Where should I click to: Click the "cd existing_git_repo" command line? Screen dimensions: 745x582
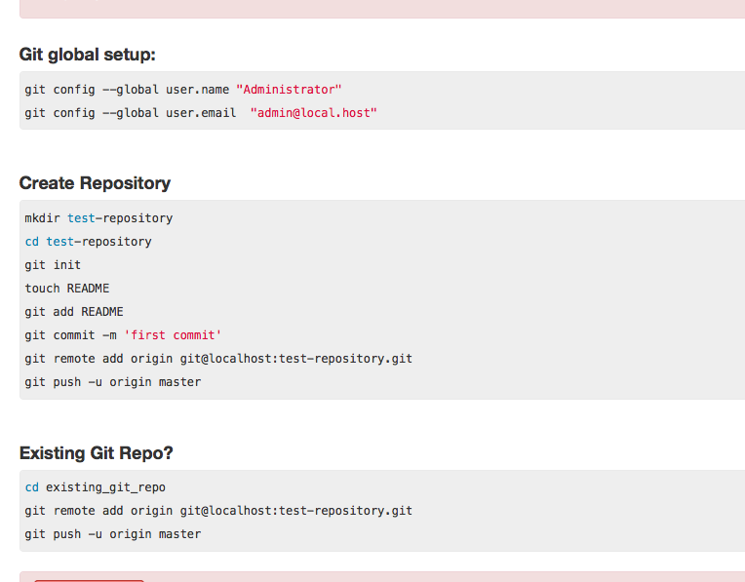click(x=96, y=487)
